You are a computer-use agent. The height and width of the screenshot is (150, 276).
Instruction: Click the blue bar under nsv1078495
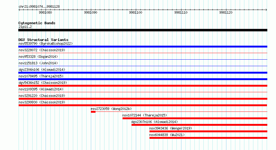tap(143, 79)
